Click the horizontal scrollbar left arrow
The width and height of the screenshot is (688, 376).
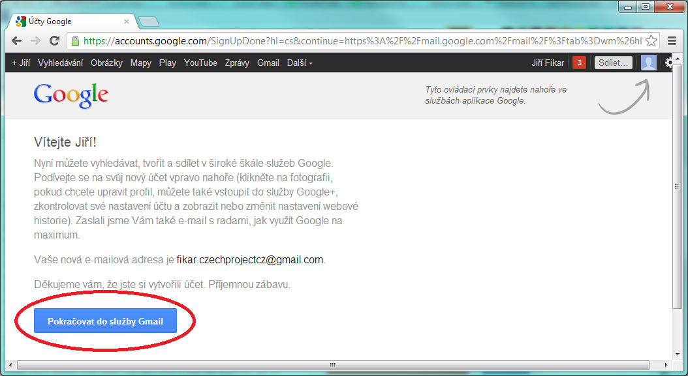pyautogui.click(x=10, y=365)
